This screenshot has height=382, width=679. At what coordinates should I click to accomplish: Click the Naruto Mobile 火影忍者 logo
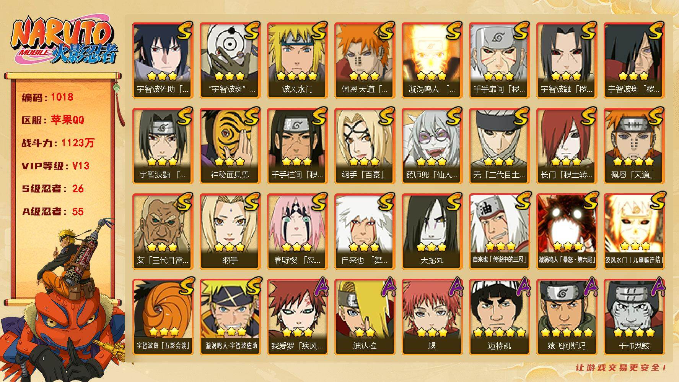(x=64, y=41)
